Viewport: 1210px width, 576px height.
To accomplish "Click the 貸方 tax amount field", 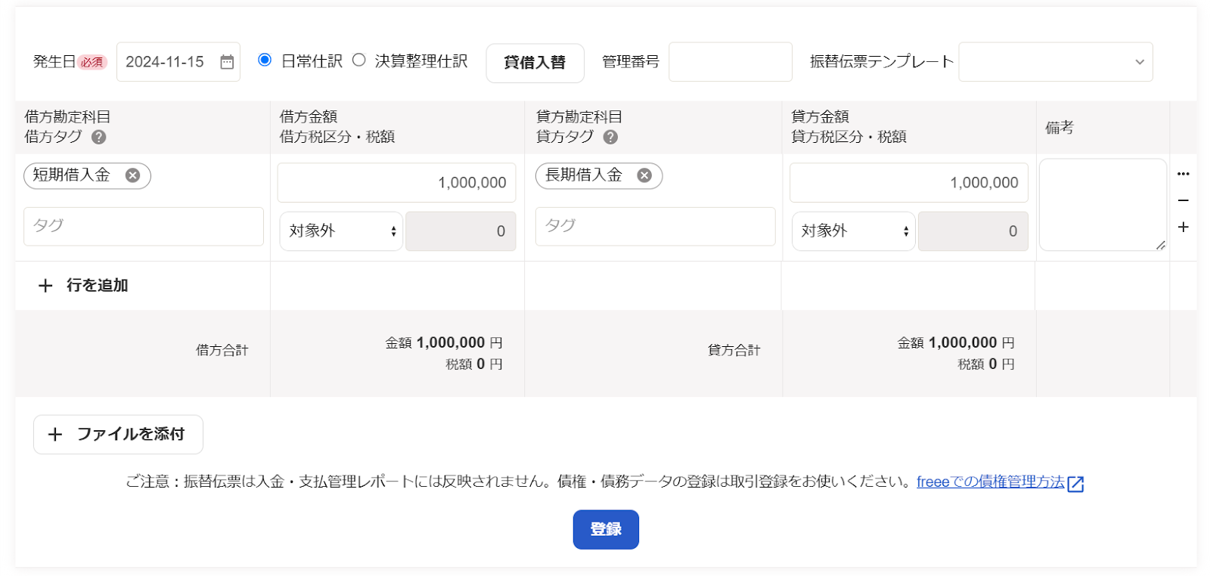I will pos(973,231).
